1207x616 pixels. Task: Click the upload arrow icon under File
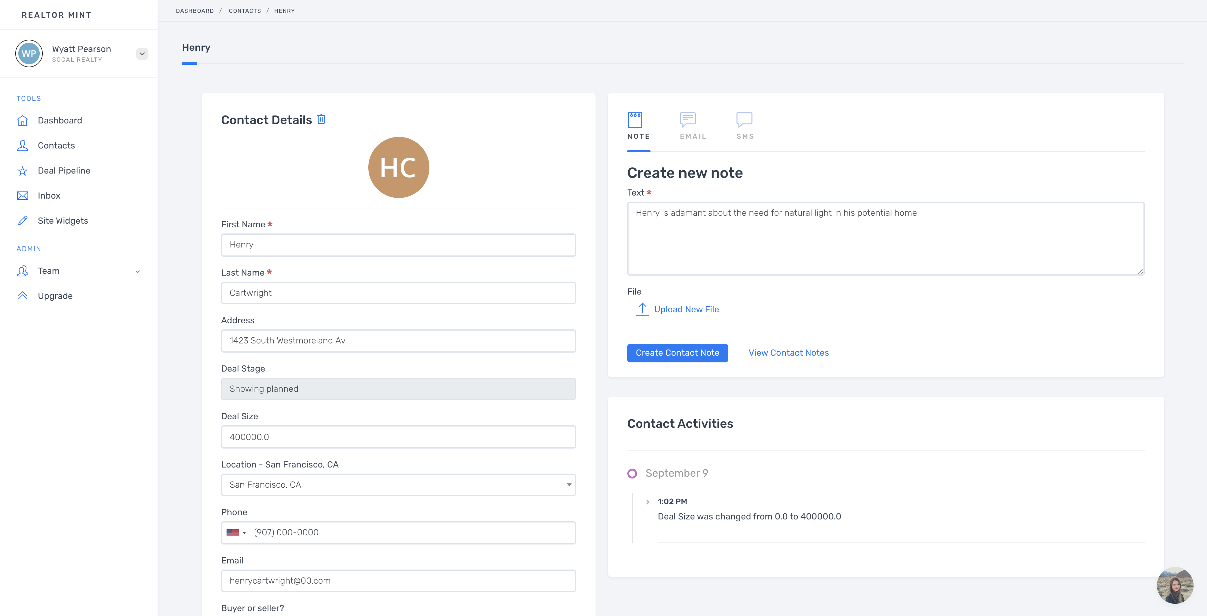point(642,309)
